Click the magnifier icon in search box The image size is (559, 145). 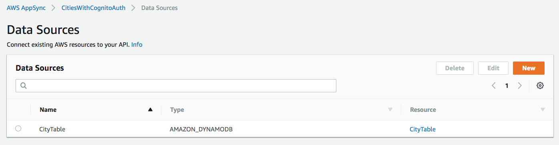tap(23, 85)
